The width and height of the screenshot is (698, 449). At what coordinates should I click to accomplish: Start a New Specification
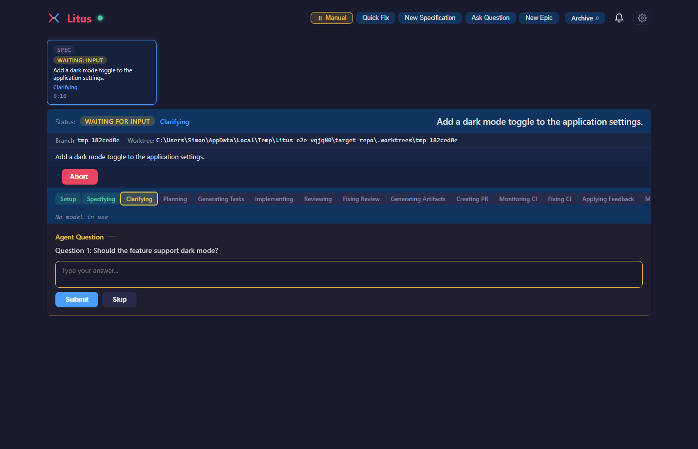pyautogui.click(x=430, y=18)
